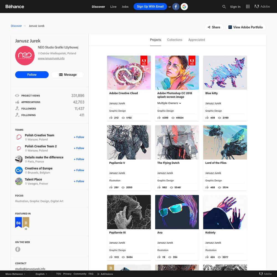Click the Details make the difference avatar

19,159
